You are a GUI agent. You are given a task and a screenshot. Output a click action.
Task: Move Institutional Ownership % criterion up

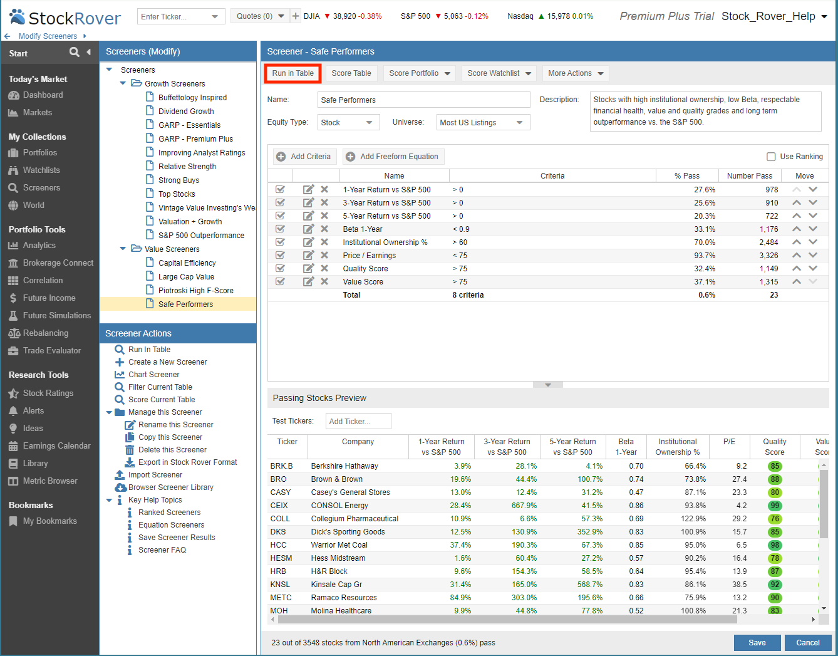point(796,242)
